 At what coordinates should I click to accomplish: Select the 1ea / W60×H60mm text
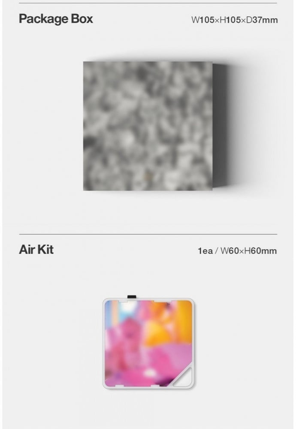pos(237,251)
